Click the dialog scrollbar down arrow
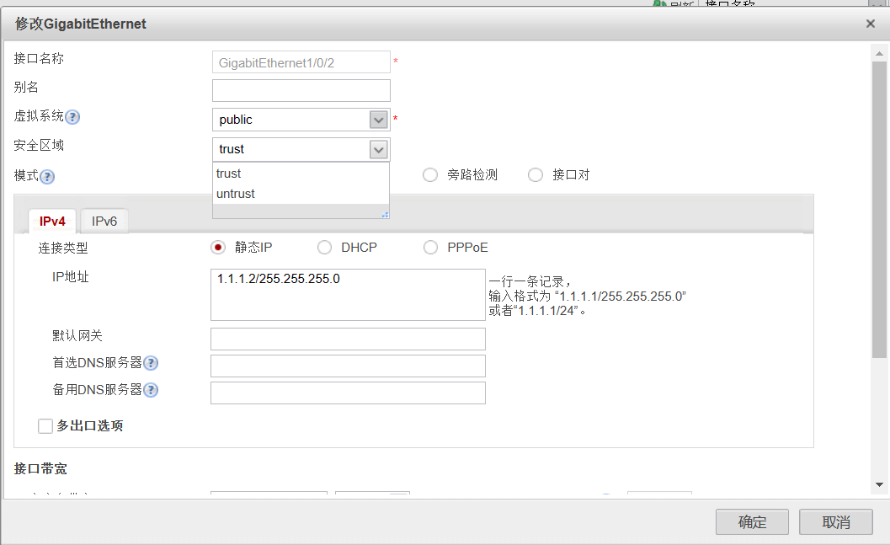The height and width of the screenshot is (545, 890). 879,485
